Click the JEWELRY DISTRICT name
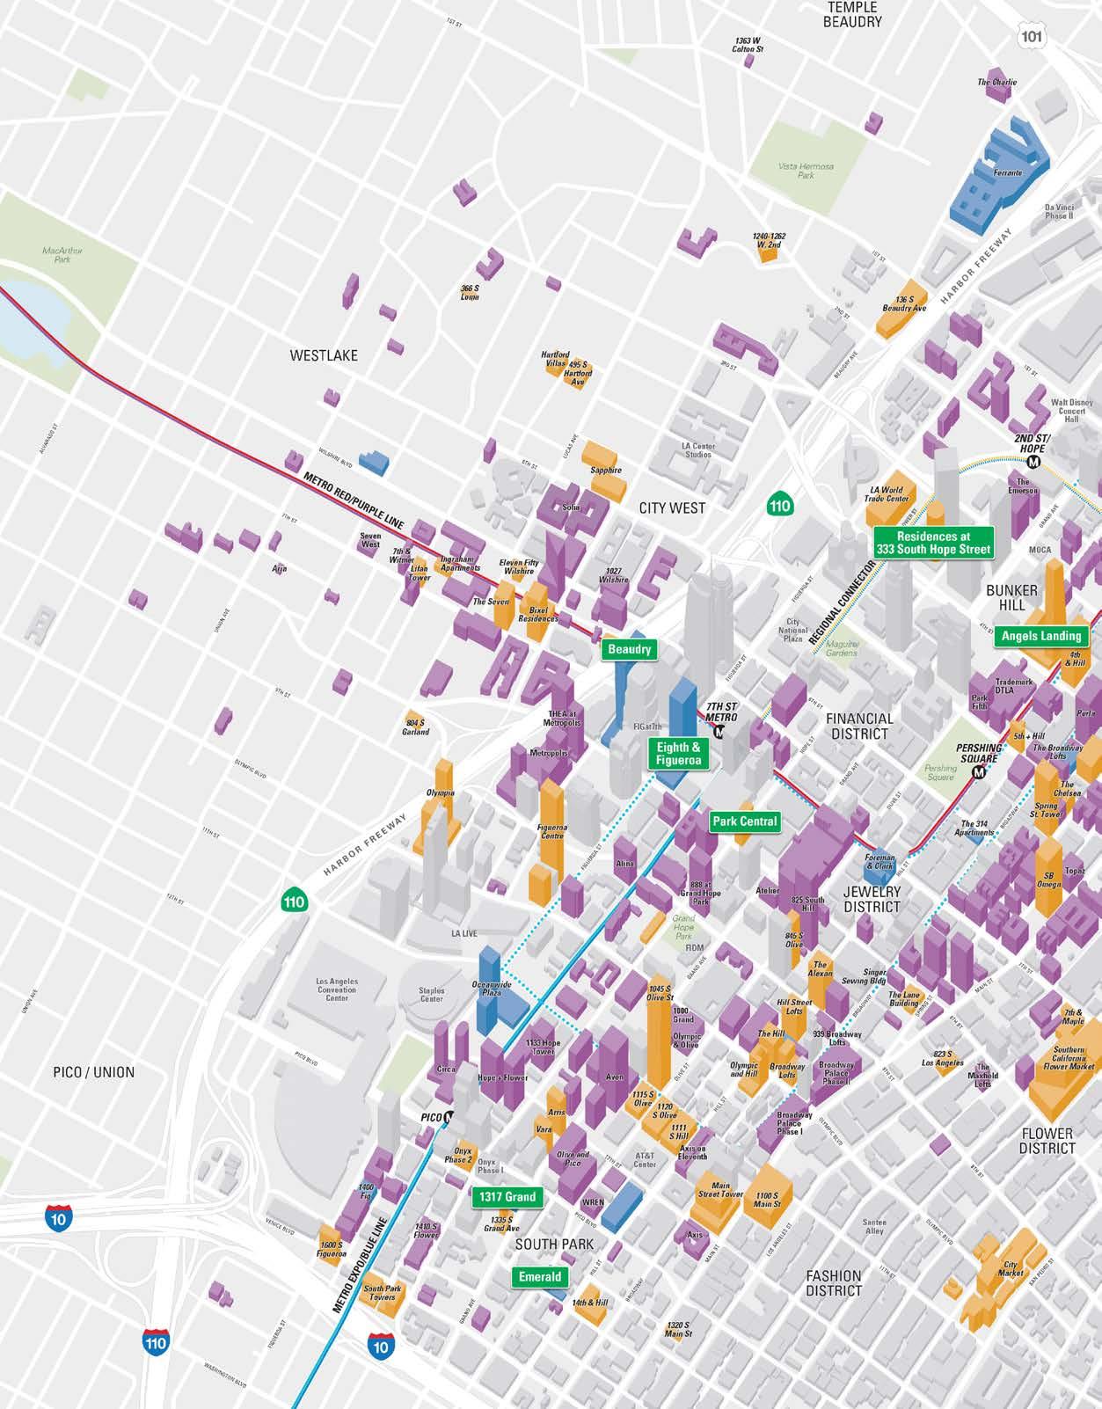The image size is (1102, 1409). 872,899
